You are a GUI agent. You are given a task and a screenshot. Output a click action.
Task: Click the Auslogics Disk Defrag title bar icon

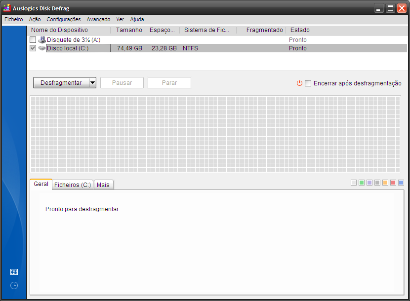click(7, 8)
